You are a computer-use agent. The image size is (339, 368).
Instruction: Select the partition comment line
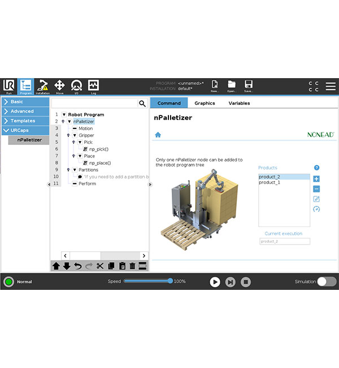(116, 177)
